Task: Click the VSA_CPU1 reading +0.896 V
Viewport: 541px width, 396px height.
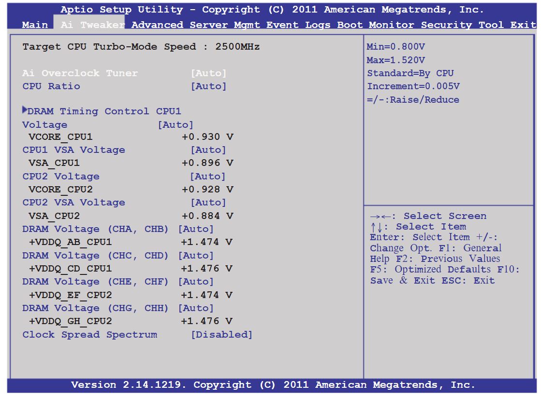Action: point(208,163)
